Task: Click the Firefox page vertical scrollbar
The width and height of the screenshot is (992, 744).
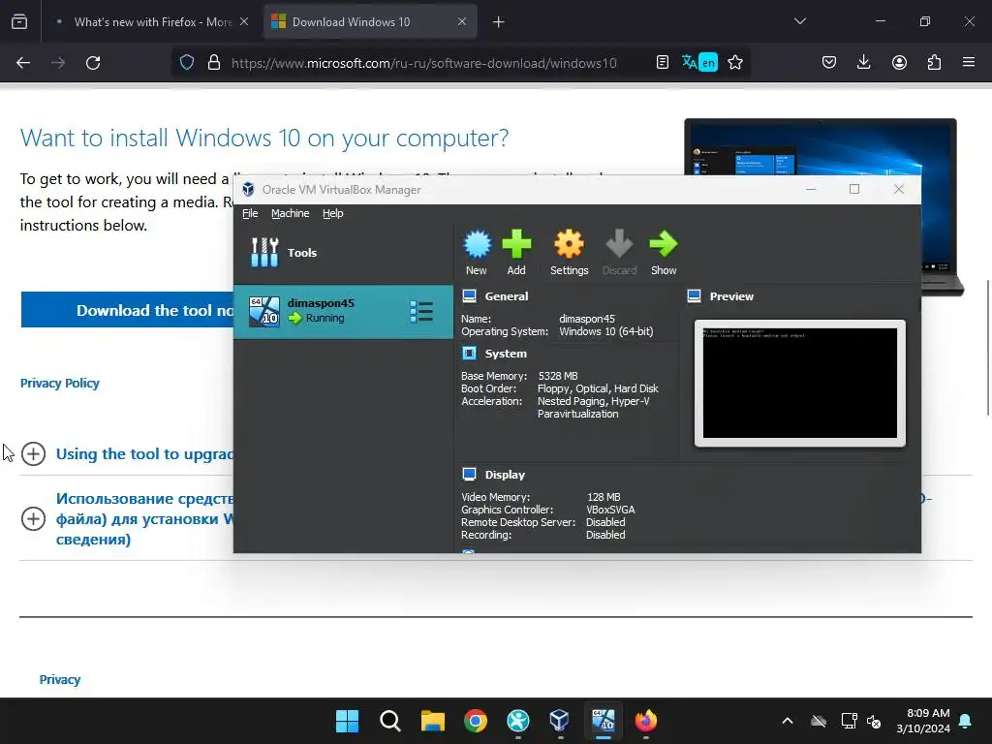Action: [x=987, y=348]
